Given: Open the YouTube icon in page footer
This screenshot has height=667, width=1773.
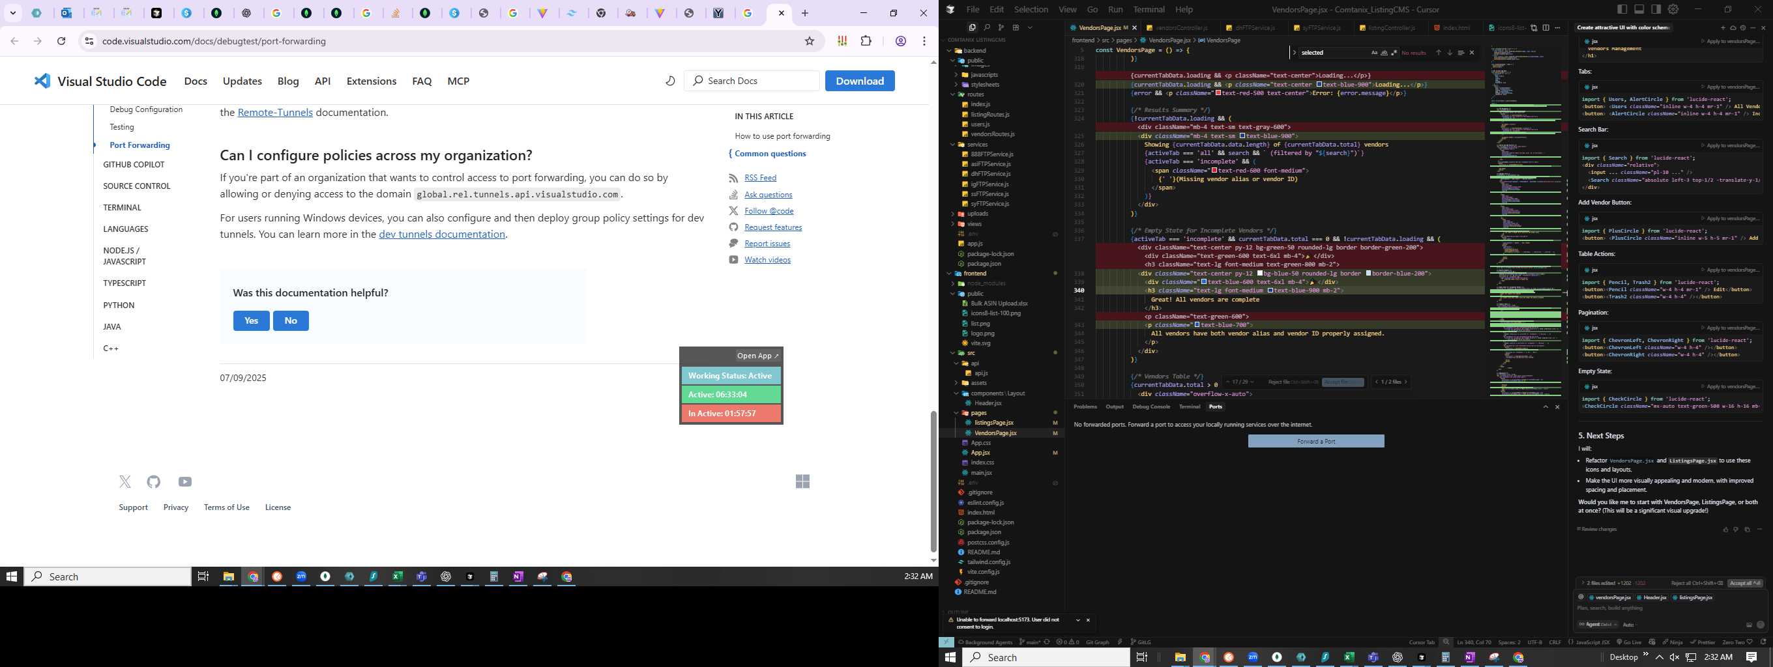Looking at the screenshot, I should (184, 481).
